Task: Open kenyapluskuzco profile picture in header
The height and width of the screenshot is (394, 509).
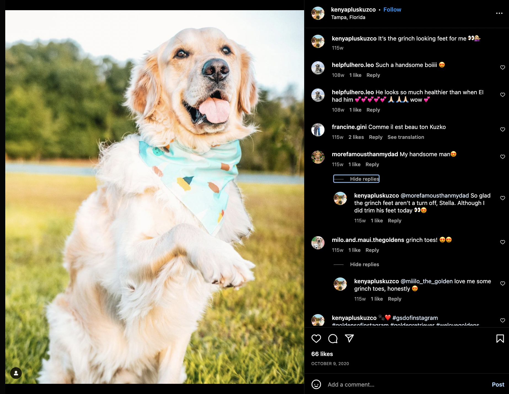Action: 318,13
